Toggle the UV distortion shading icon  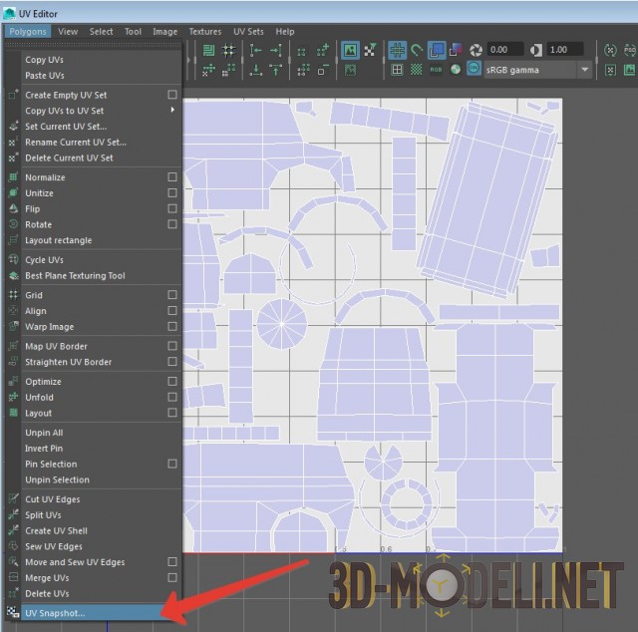[x=456, y=50]
